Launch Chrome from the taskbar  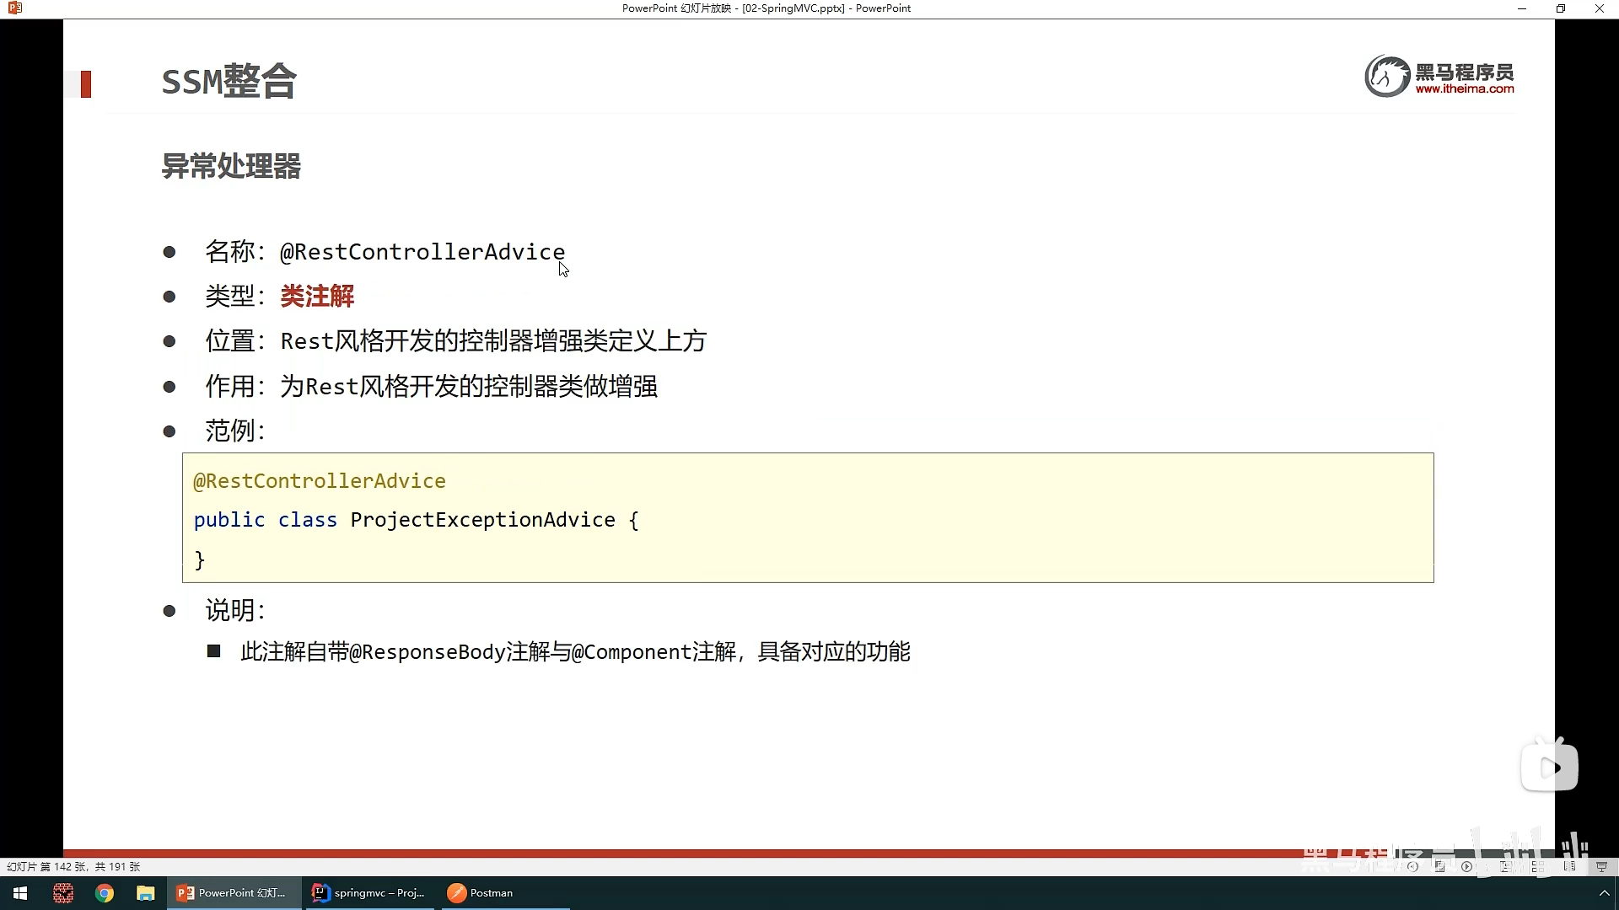(105, 893)
